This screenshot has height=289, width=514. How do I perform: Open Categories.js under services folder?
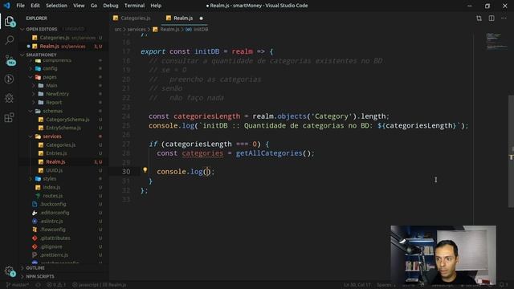point(61,144)
